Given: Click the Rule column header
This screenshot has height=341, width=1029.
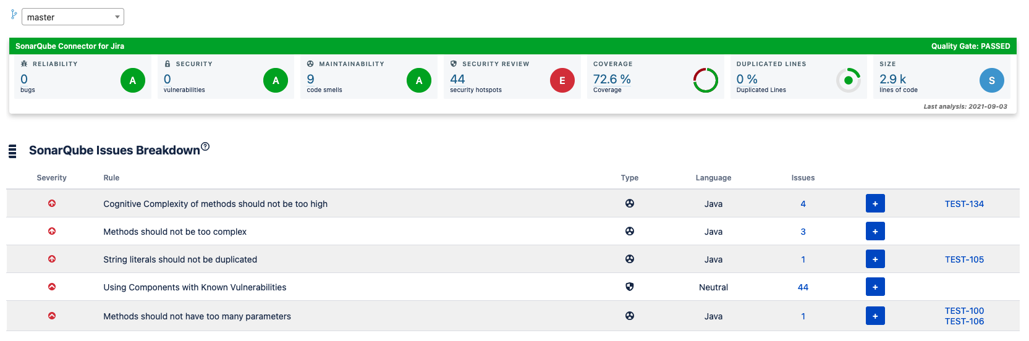Looking at the screenshot, I should tap(111, 177).
